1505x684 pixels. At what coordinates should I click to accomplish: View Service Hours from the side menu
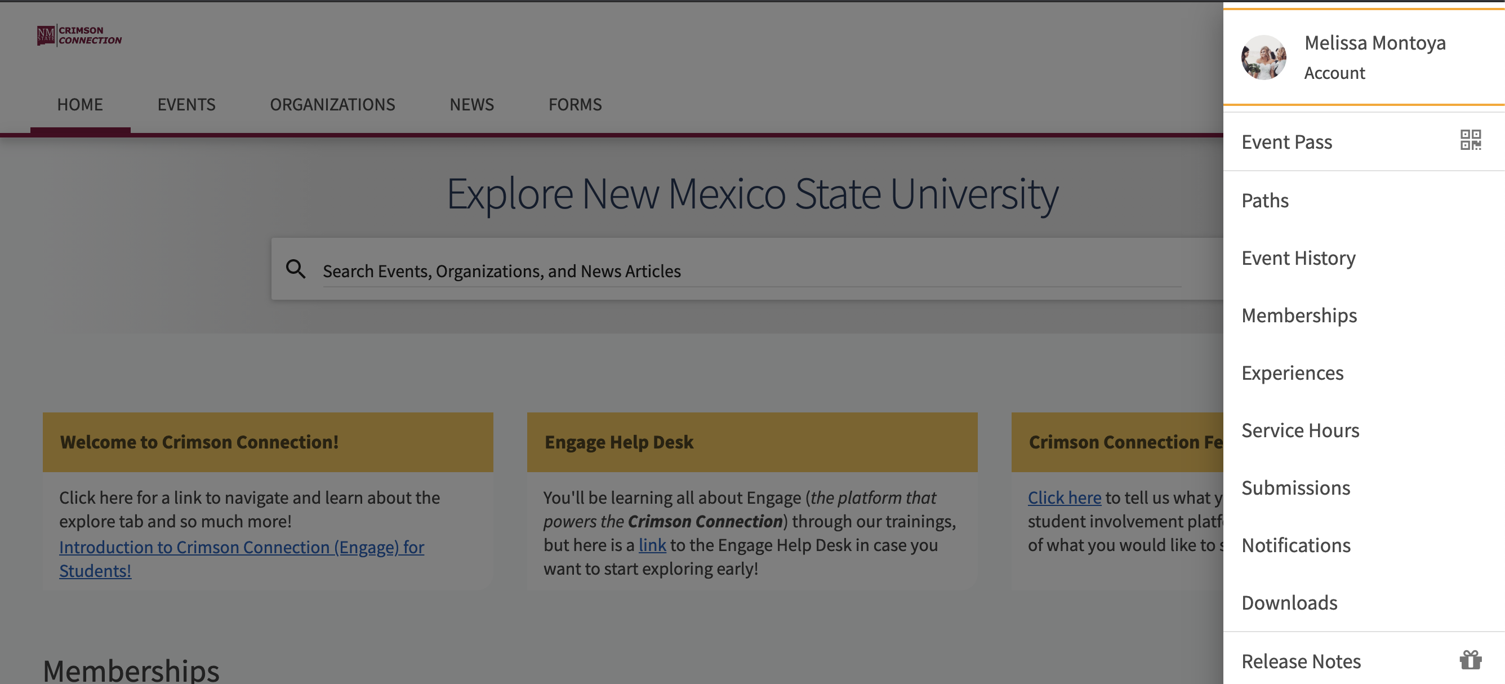[1300, 430]
